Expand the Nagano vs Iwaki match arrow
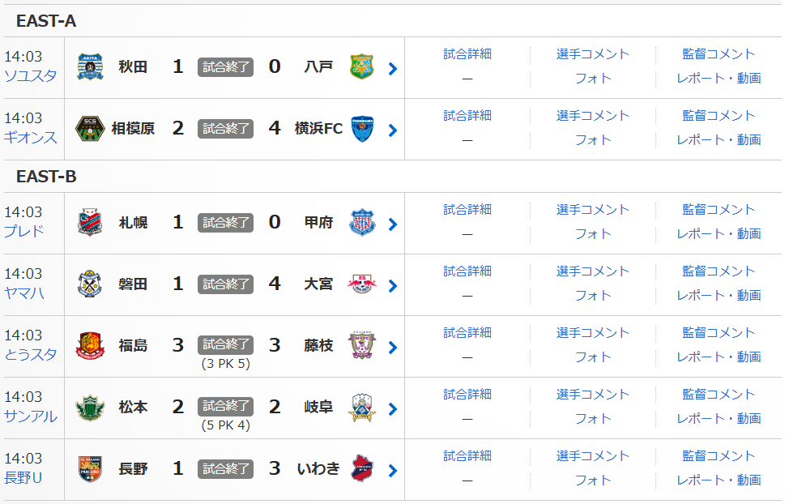 click(393, 471)
